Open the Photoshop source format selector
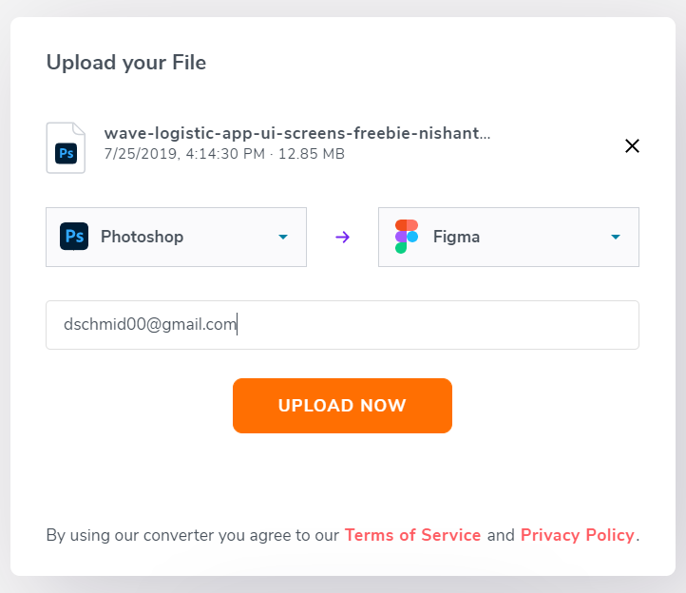This screenshot has width=686, height=593. 177,237
